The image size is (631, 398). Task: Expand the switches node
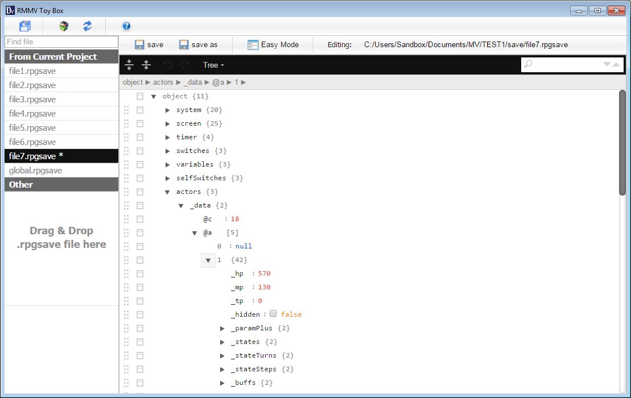(167, 151)
